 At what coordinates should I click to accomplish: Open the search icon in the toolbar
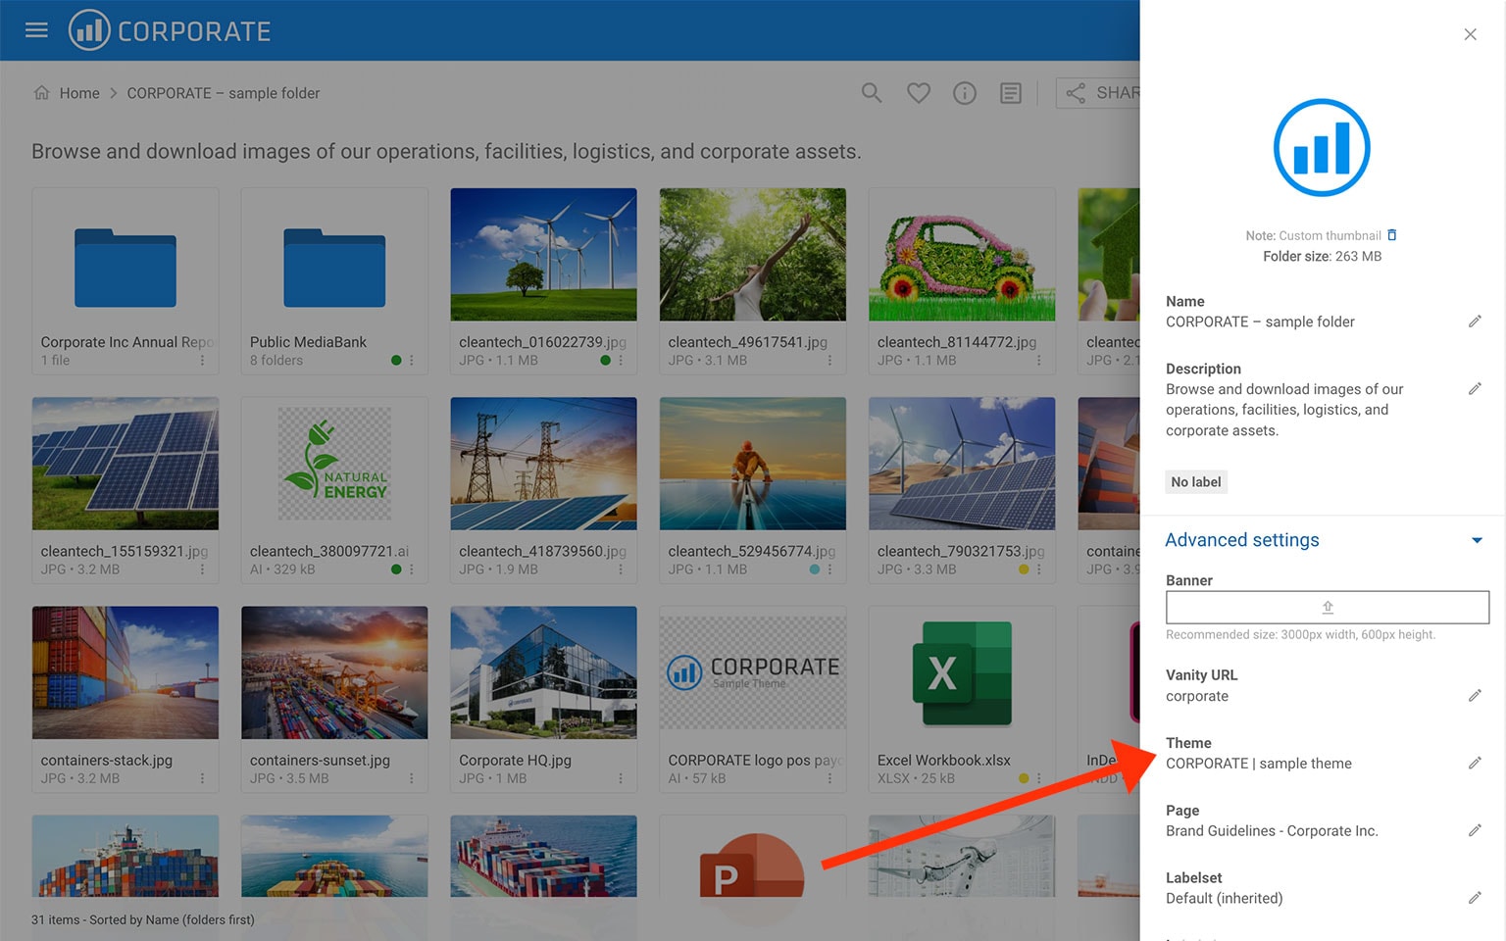pyautogui.click(x=871, y=92)
